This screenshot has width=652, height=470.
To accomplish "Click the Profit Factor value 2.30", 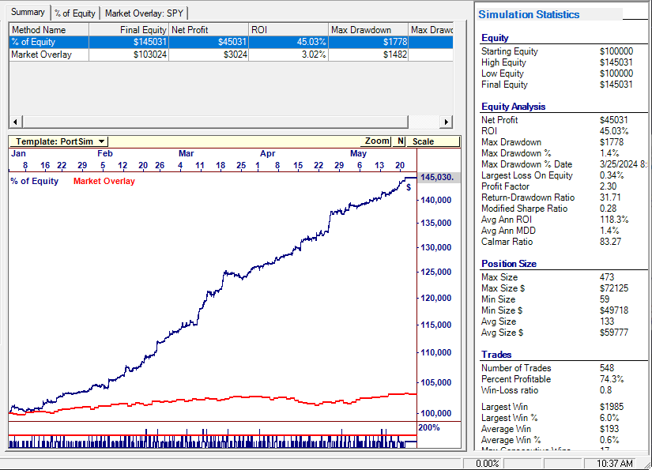I will click(x=608, y=186).
